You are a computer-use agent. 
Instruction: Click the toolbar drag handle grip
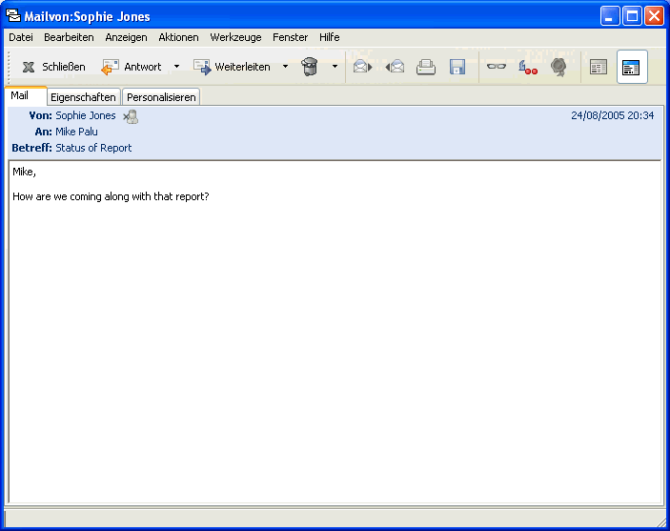click(x=9, y=67)
